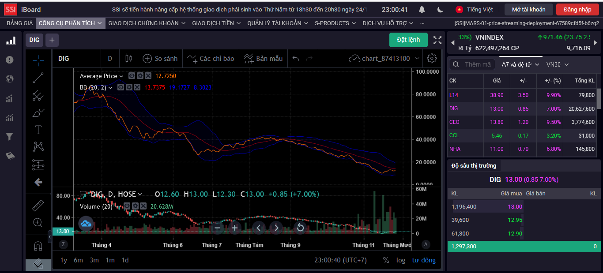This screenshot has width=603, height=273.
Task: Zoom out chart with minus button
Action: tap(217, 228)
